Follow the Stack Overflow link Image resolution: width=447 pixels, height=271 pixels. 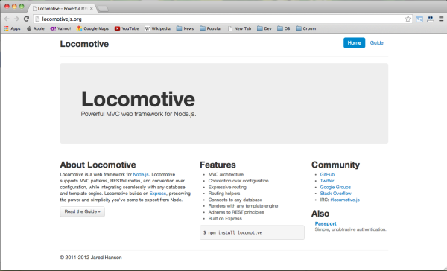pyautogui.click(x=335, y=194)
